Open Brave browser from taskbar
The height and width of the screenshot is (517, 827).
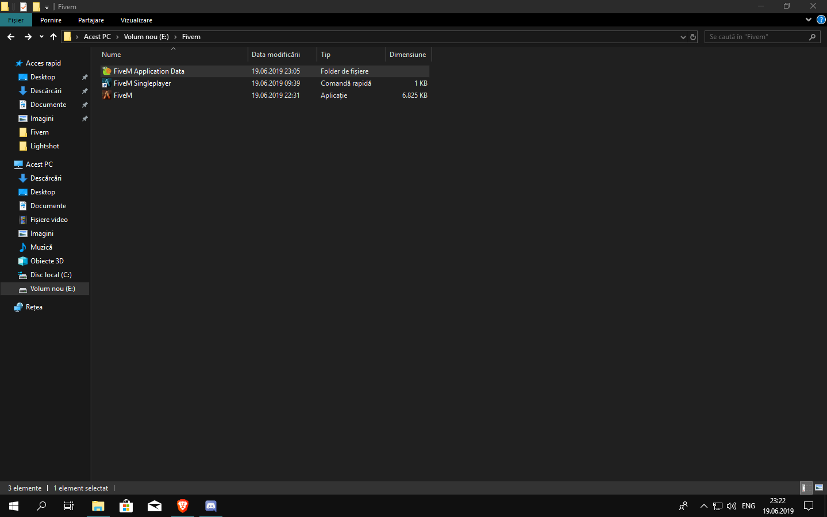click(183, 506)
